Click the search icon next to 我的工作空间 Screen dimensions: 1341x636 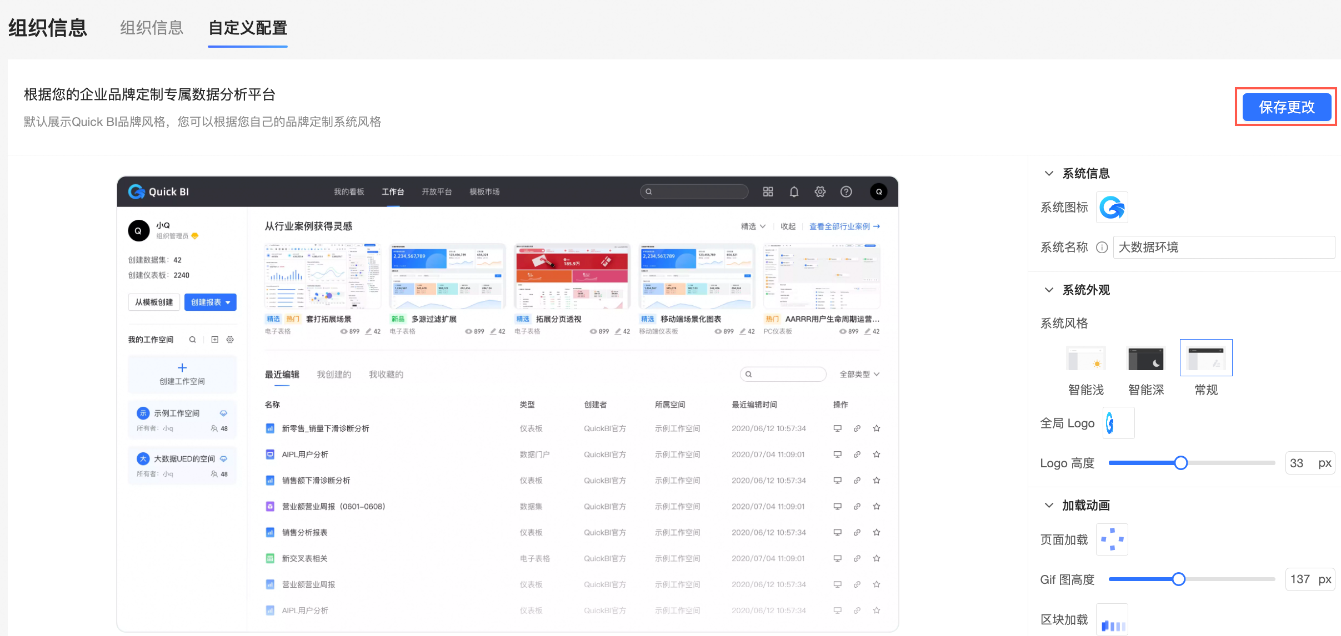click(193, 340)
